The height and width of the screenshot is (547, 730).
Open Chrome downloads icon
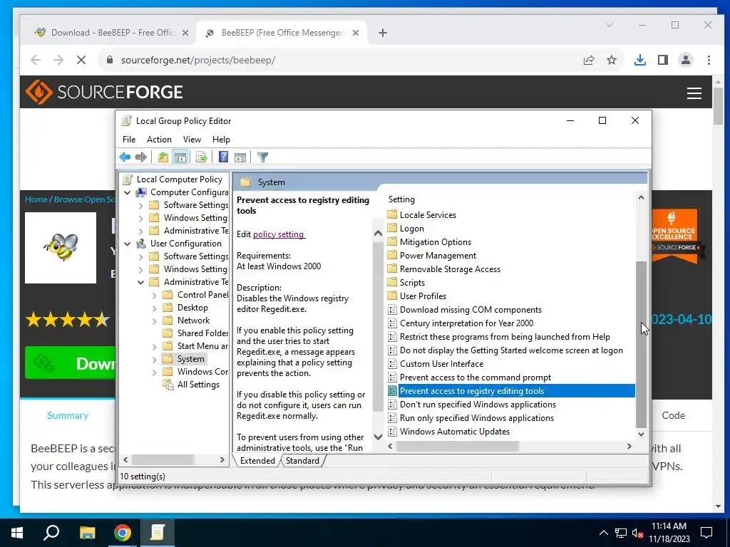[640, 60]
